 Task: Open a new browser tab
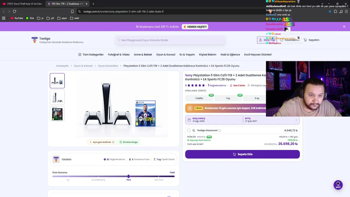[93, 4]
